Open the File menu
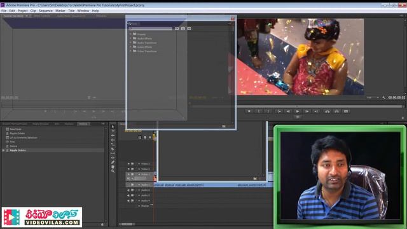407x229 pixels. pyautogui.click(x=4, y=11)
